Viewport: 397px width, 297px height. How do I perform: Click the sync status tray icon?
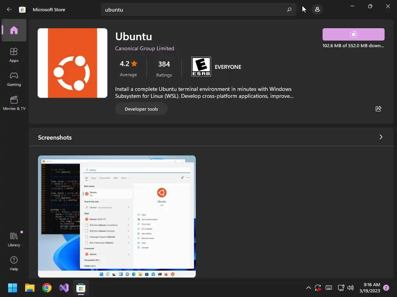pyautogui.click(x=318, y=288)
